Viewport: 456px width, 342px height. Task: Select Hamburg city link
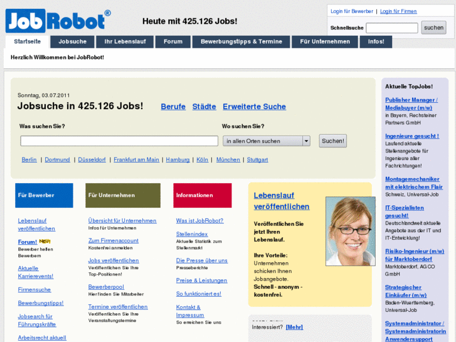[178, 159]
